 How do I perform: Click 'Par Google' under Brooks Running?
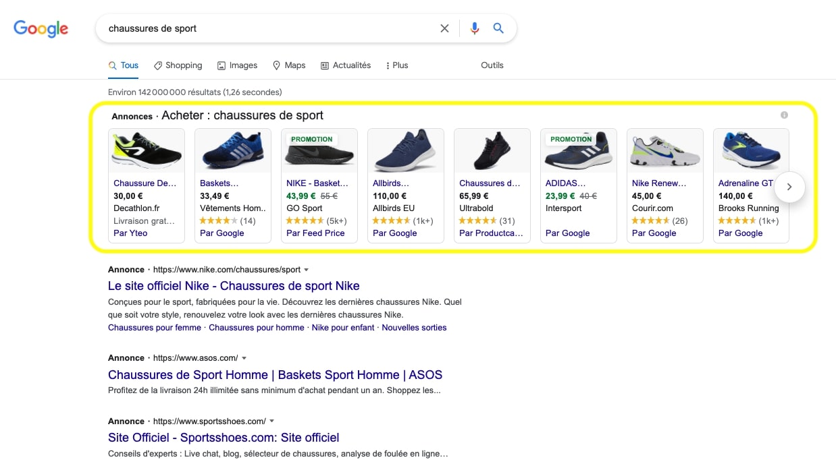[741, 233]
